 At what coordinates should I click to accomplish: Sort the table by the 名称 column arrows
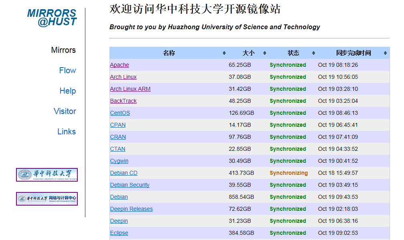click(x=224, y=53)
